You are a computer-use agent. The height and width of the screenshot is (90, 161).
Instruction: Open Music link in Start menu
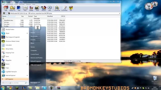pyautogui.click(x=32, y=43)
